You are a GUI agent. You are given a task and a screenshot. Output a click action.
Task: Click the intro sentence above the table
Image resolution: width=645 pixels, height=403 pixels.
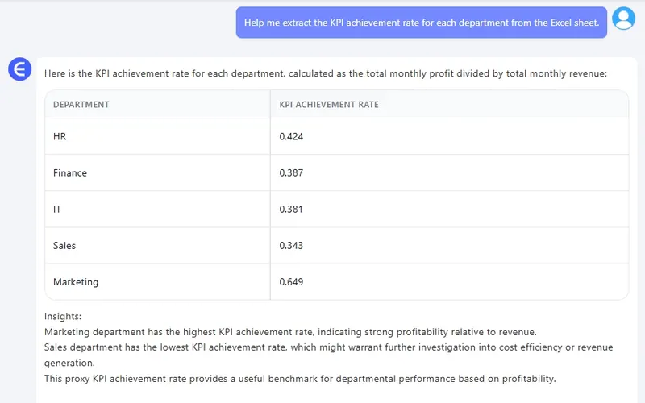(326, 73)
